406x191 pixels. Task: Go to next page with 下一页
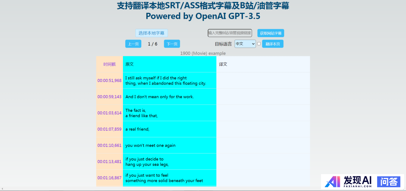[x=172, y=44]
